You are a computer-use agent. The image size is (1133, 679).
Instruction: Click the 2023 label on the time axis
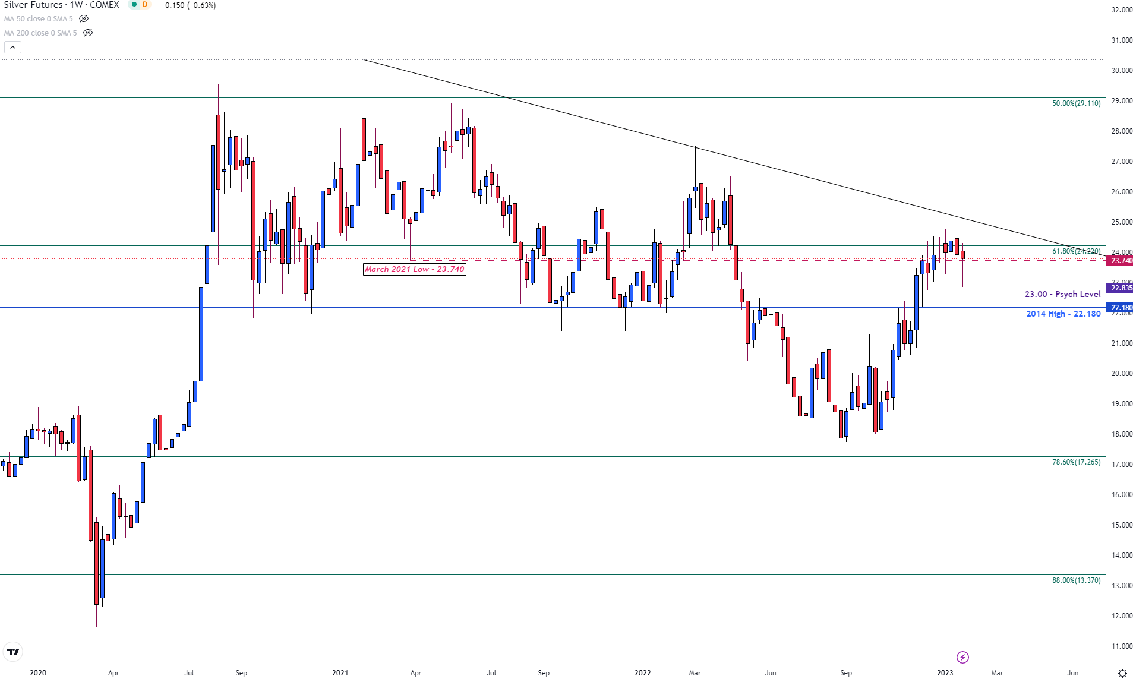[x=945, y=673]
